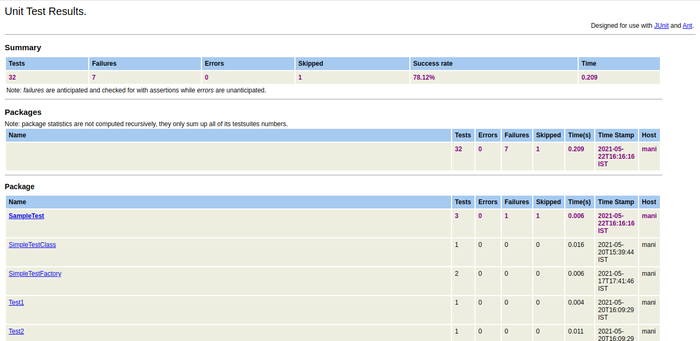View Test1 details
This screenshot has height=341, width=700.
pyautogui.click(x=16, y=302)
